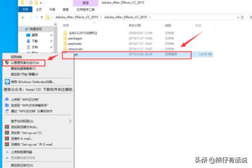Image resolution: width=252 pixels, height=168 pixels.
Task: Click the 修改日期 column header
Action: (135, 25)
